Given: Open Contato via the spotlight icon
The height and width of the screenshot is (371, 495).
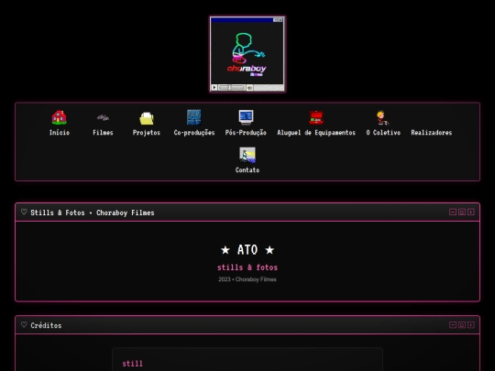Looking at the screenshot, I should (x=247, y=155).
